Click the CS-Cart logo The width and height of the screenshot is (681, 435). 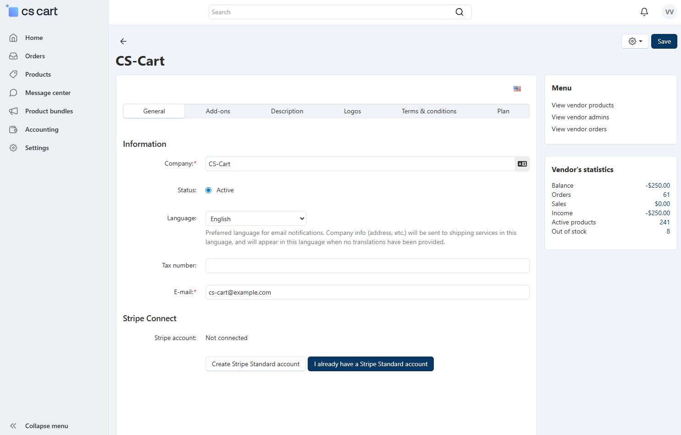coord(32,11)
